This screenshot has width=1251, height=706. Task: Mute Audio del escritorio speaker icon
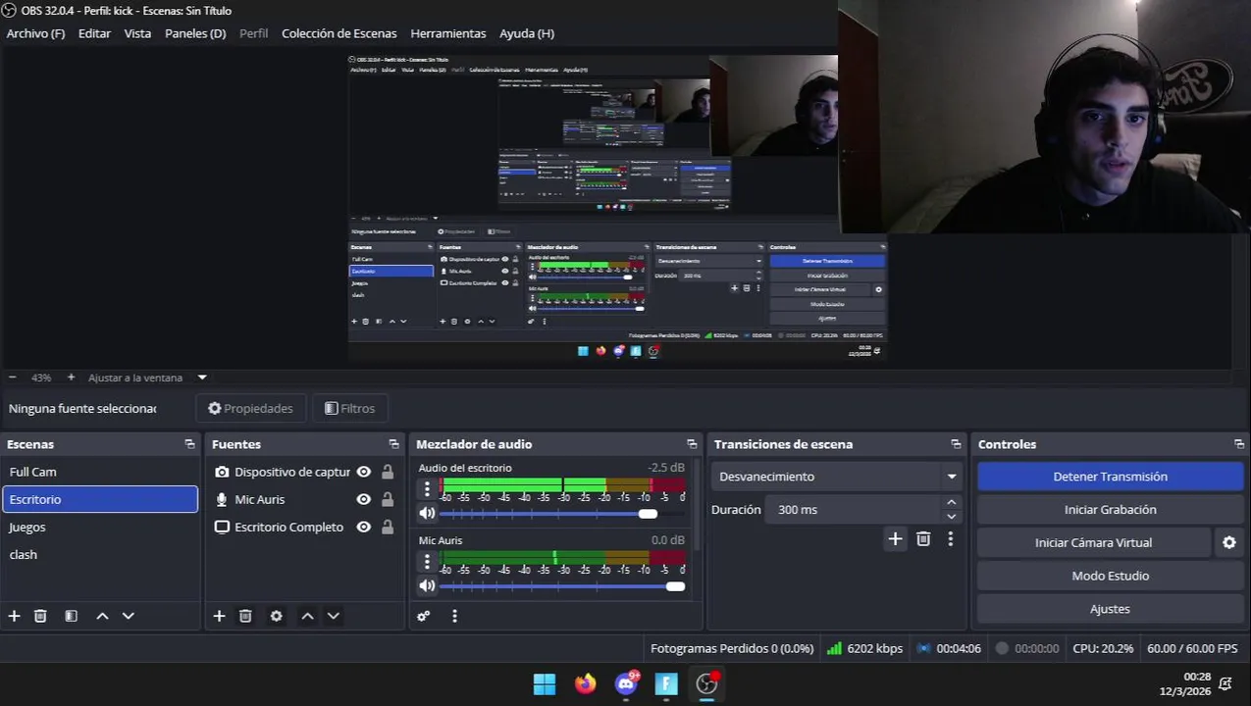(x=427, y=513)
